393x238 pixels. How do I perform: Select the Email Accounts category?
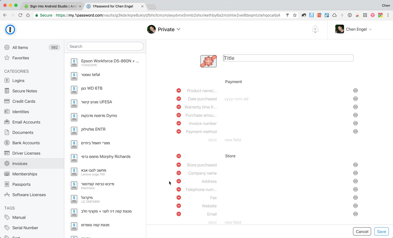32,122
